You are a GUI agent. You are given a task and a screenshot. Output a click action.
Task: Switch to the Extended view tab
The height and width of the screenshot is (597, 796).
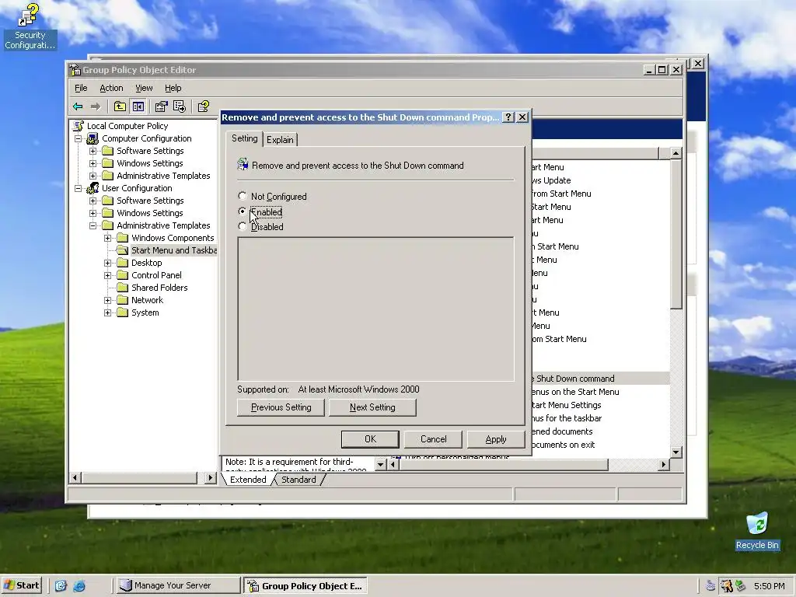click(248, 480)
